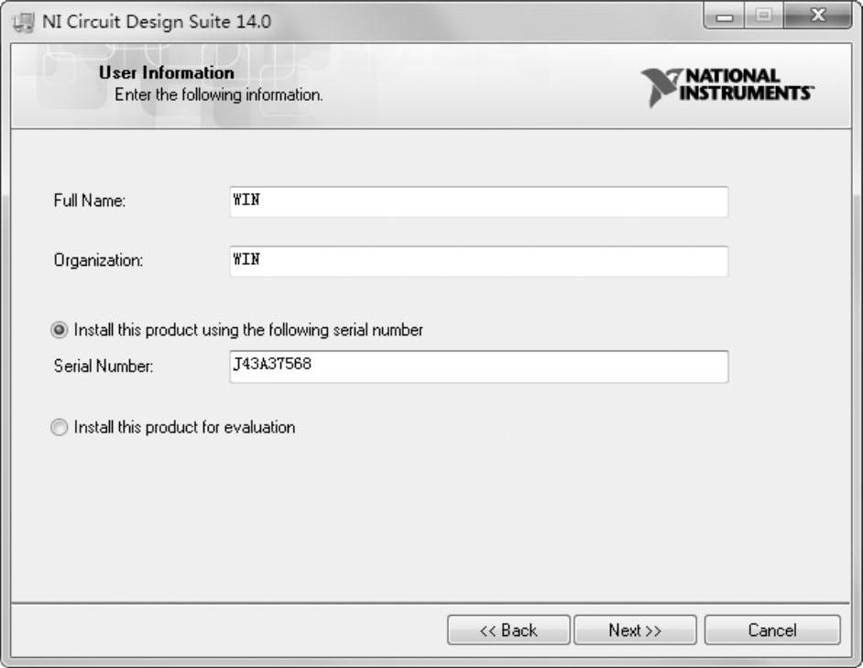Screen dimensions: 863x668
Task: Click the disabled maximize button
Action: (764, 16)
